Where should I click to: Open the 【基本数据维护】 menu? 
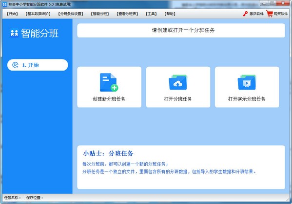[38, 14]
